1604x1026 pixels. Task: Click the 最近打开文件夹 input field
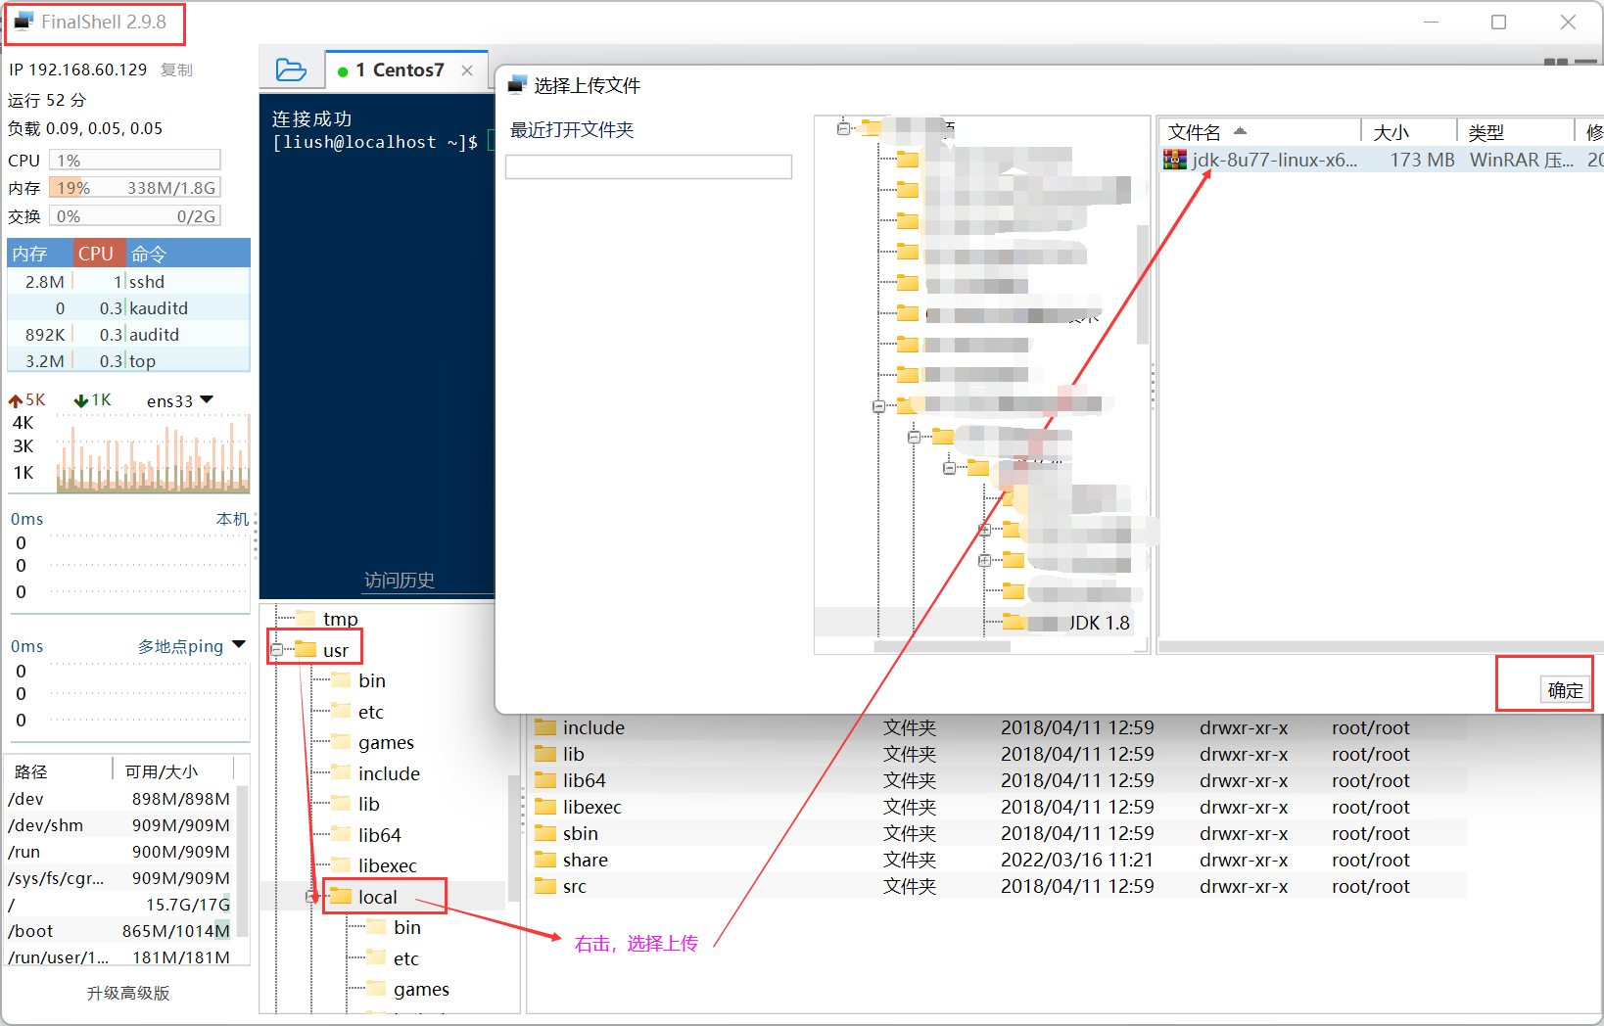[x=648, y=166]
